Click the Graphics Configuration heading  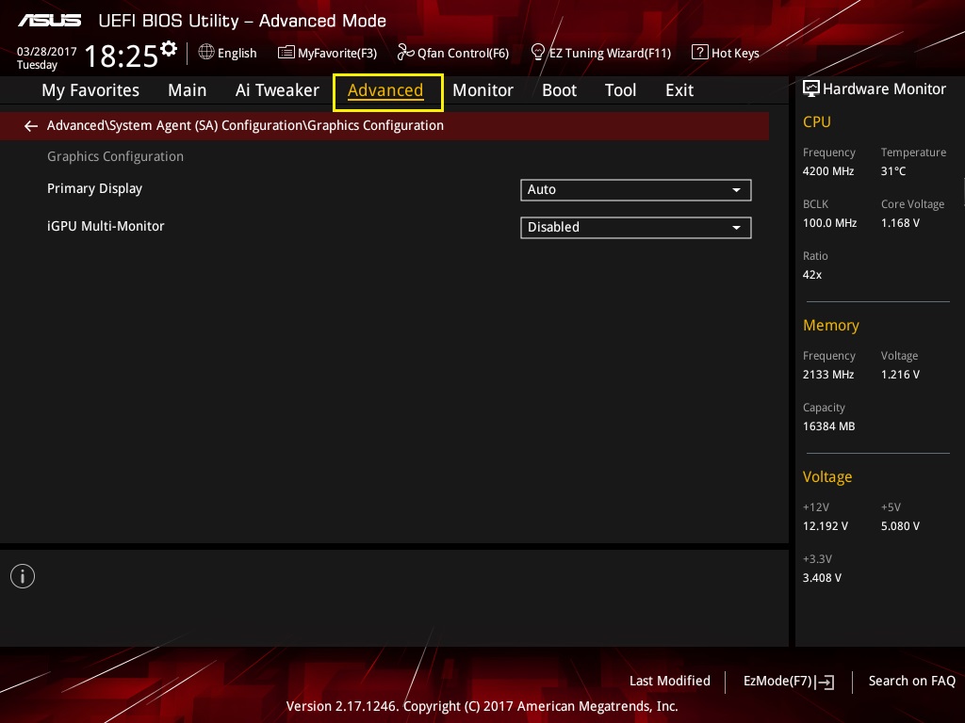115,157
